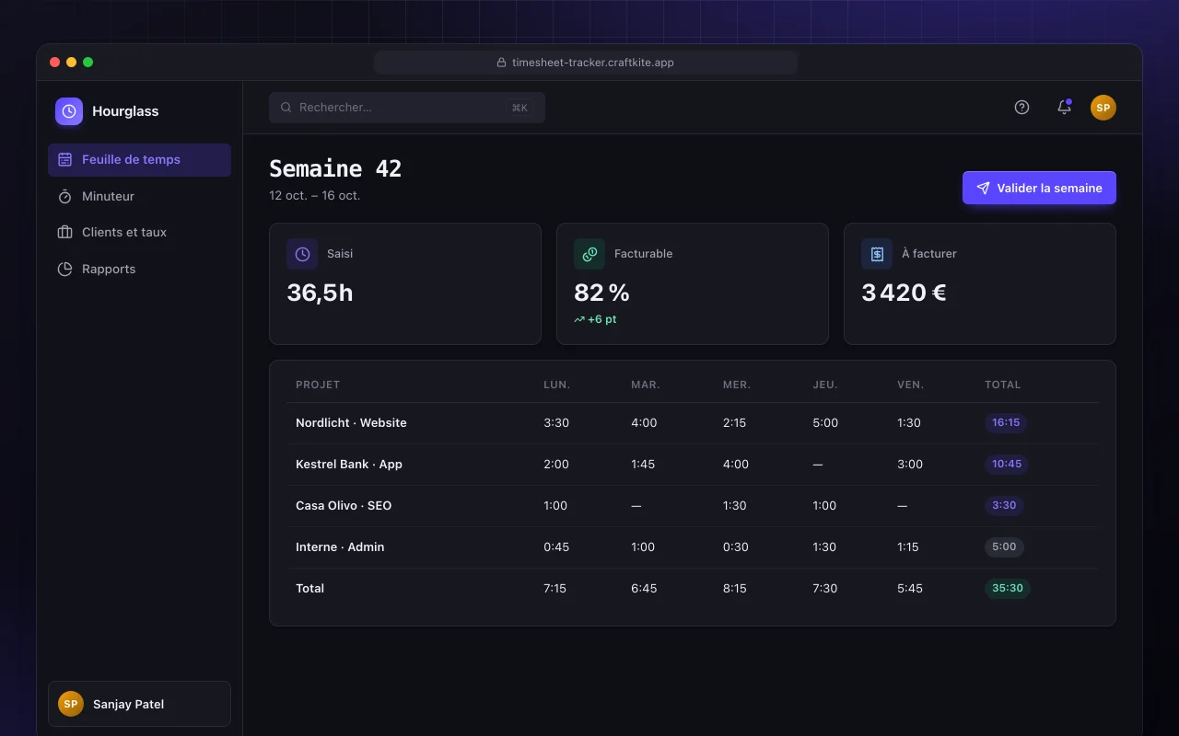Click the Facturable coins icon

pos(589,254)
